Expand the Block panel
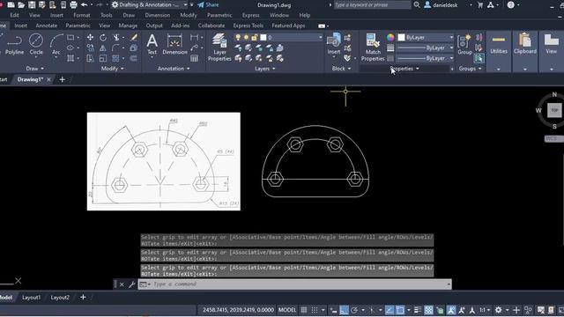Image resolution: width=564 pixels, height=317 pixels. click(341, 69)
